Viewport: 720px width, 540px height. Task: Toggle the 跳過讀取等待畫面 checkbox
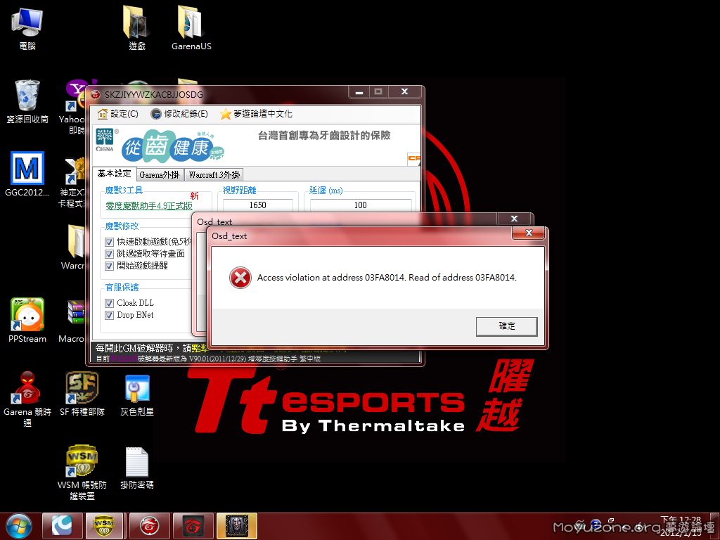109,254
